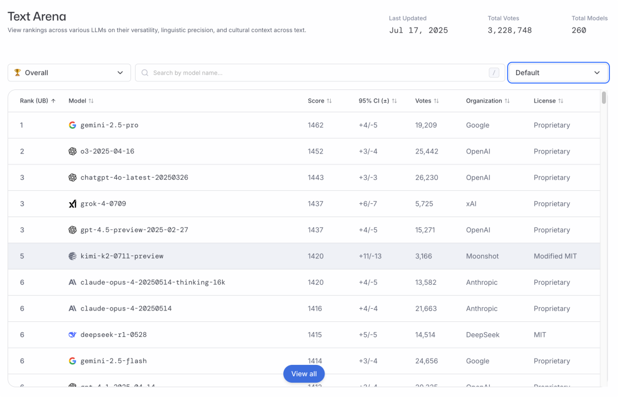
Task: Click Total Models count 260
Action: point(579,30)
